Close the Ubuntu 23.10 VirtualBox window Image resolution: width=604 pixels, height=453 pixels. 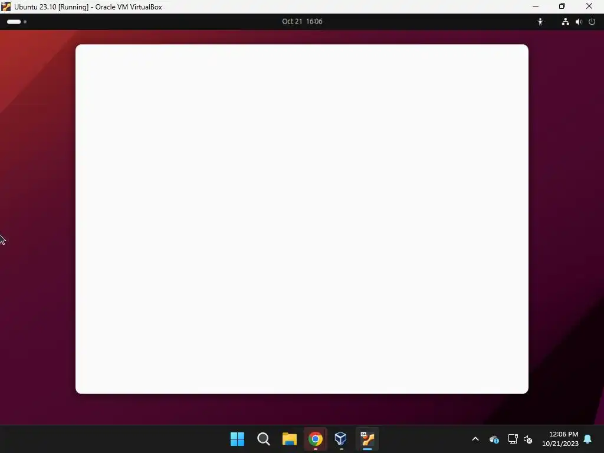pyautogui.click(x=589, y=6)
